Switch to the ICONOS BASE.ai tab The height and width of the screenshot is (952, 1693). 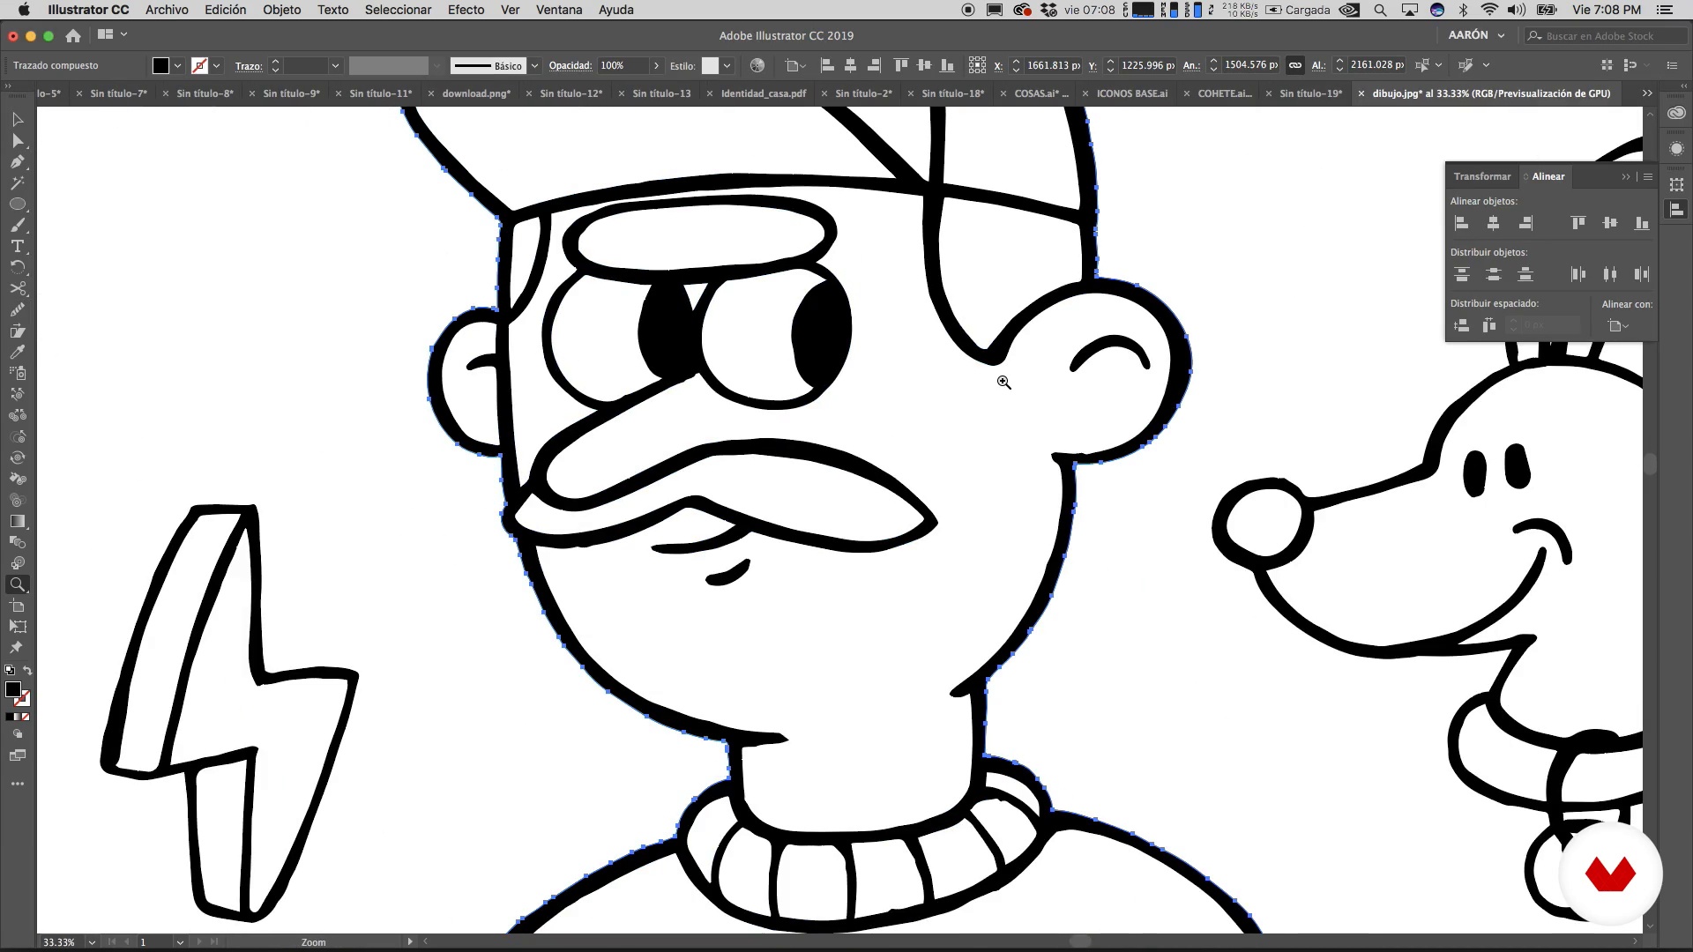pyautogui.click(x=1132, y=93)
